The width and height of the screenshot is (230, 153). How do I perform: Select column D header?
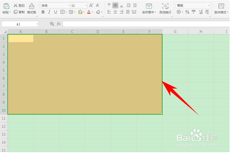(x=98, y=32)
